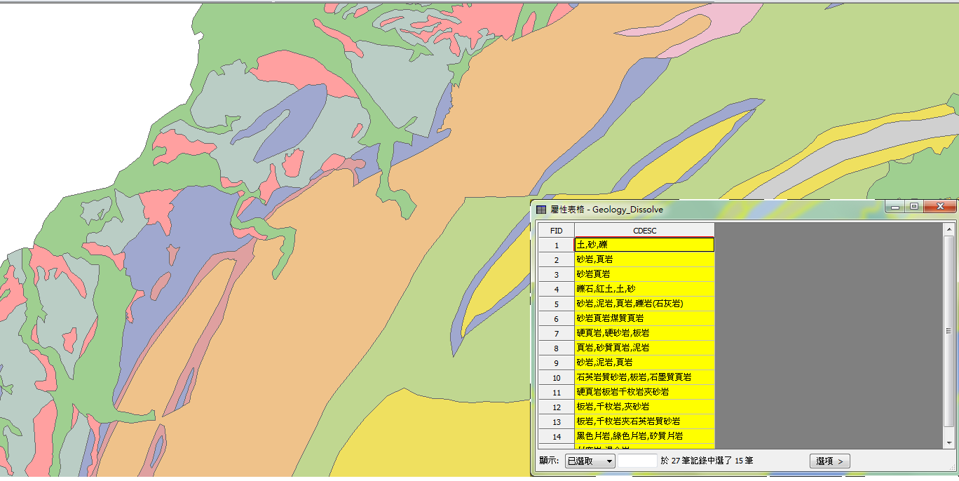Select row header for FID 7

(x=556, y=333)
